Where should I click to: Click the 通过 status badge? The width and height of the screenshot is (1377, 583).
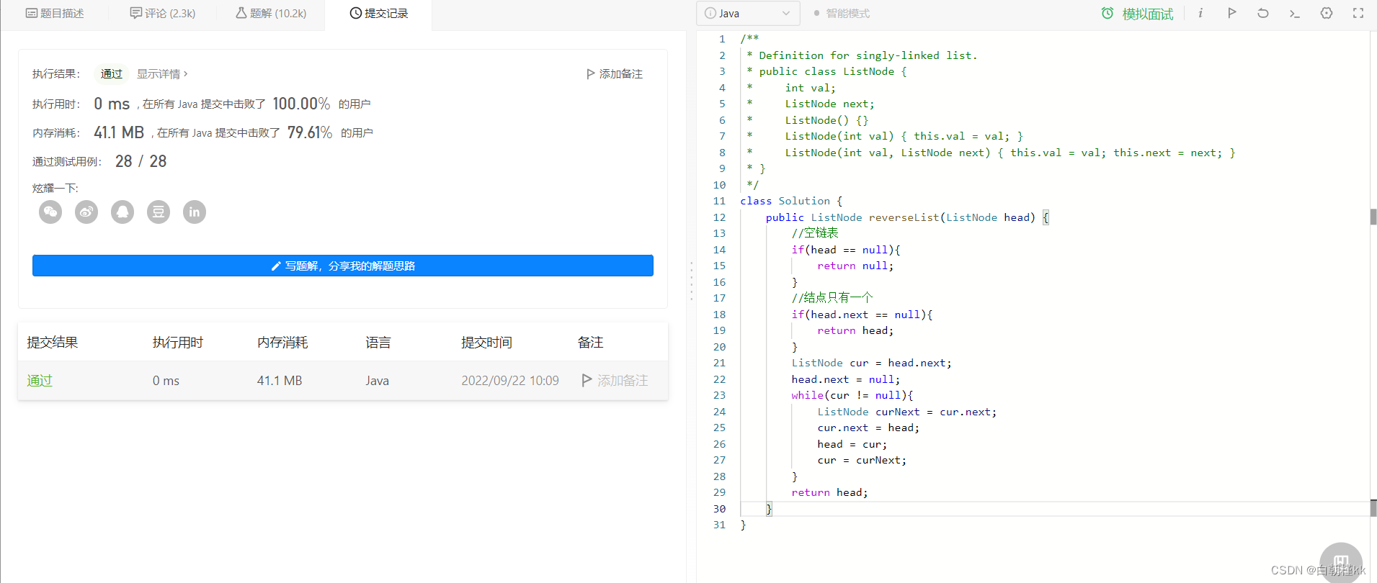coord(112,74)
